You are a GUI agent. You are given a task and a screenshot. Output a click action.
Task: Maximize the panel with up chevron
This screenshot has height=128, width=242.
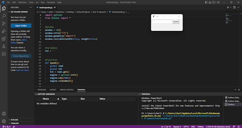235,90
